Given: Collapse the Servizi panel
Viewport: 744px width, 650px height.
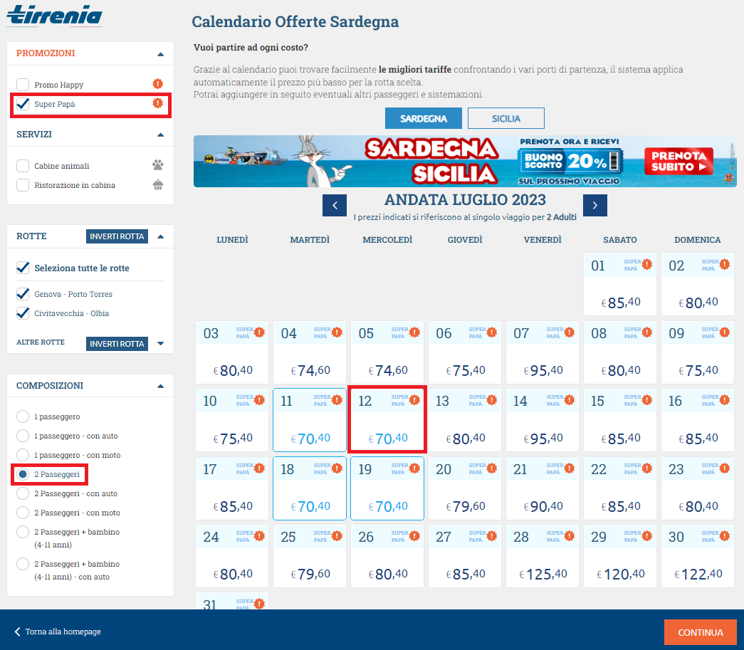Looking at the screenshot, I should [160, 135].
